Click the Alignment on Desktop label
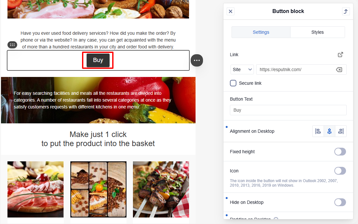 (252, 131)
